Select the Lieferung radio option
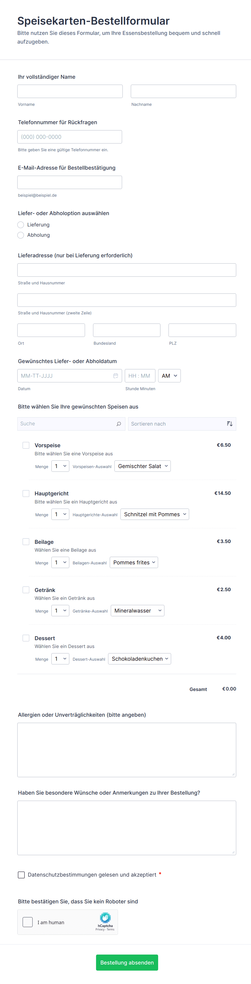 coord(21,225)
